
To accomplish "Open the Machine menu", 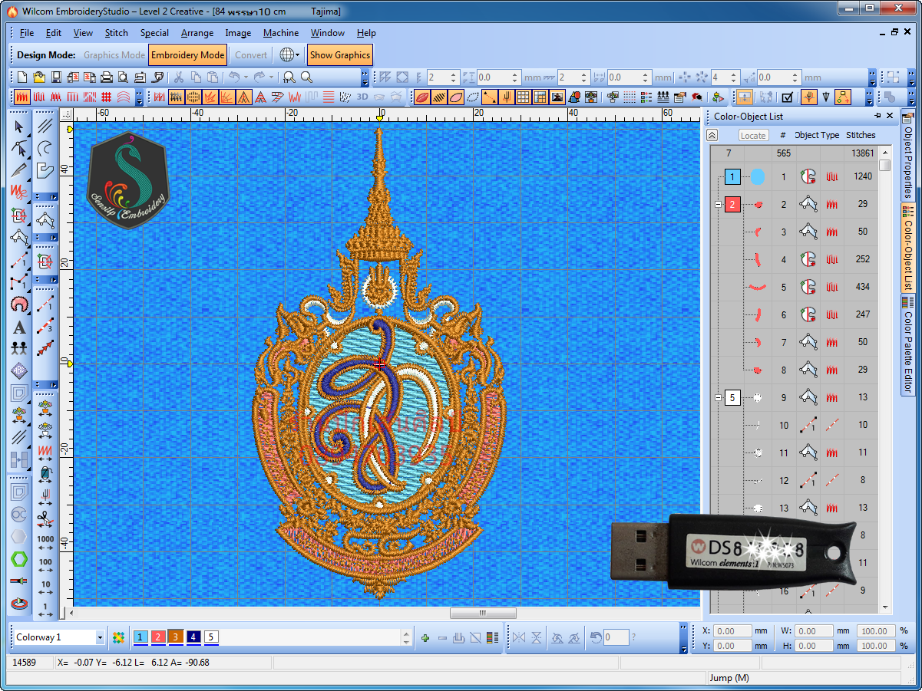I will pos(281,33).
